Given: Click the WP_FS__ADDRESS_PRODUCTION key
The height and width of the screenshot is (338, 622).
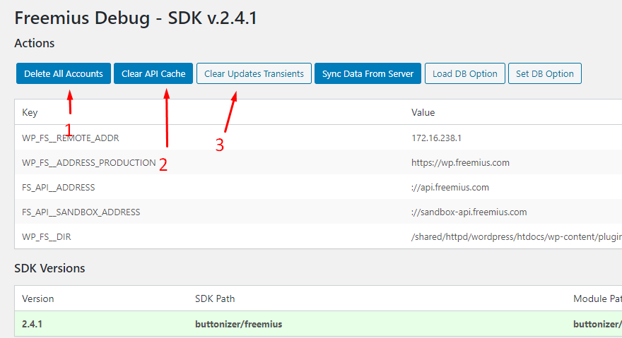Looking at the screenshot, I should [x=89, y=162].
